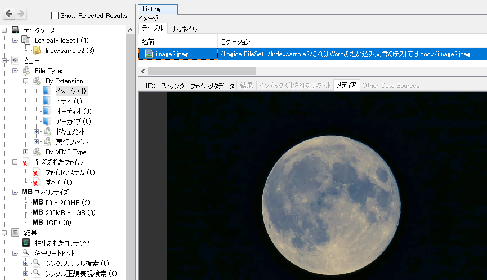Click the シングルリテラル検索 magnifier icon
Image resolution: width=487 pixels, height=280 pixels.
pyautogui.click(x=37, y=263)
